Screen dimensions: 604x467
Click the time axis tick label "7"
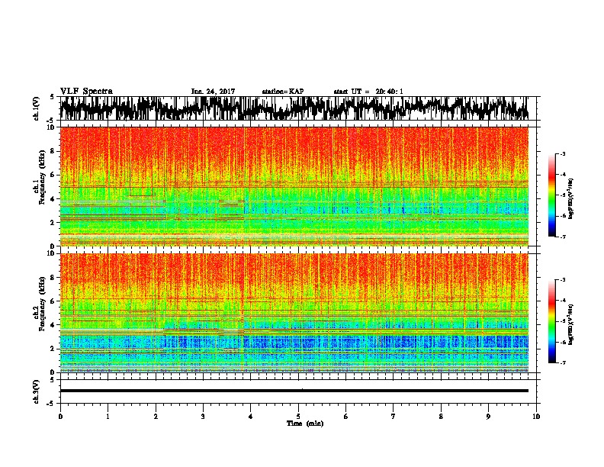click(x=394, y=417)
